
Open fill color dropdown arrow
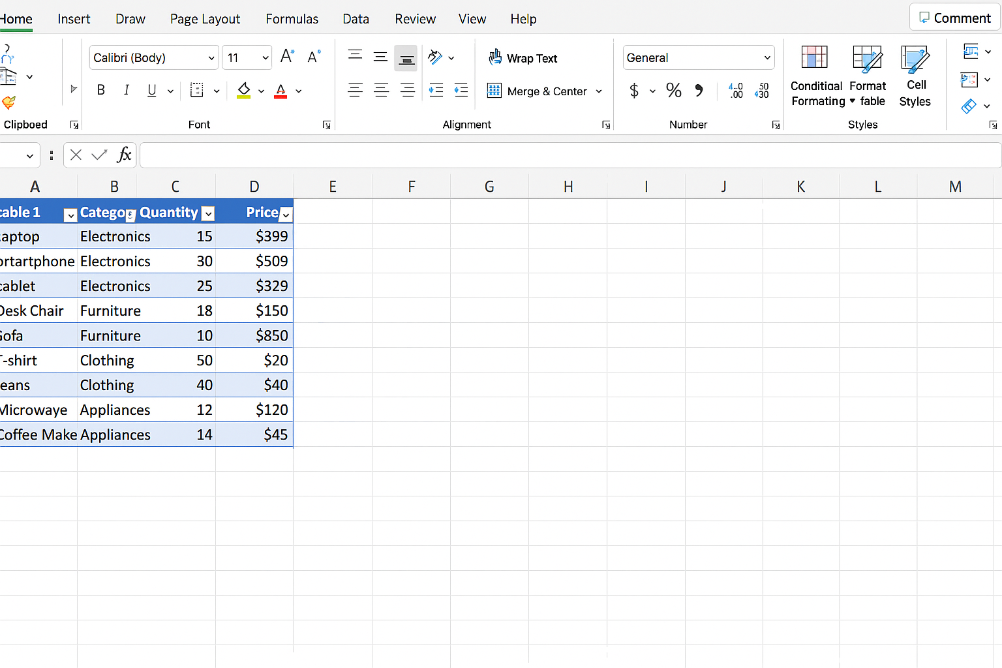[261, 91]
